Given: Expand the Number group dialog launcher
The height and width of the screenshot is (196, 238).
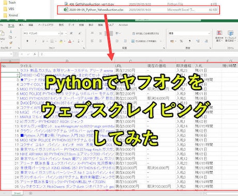Looking at the screenshot, I should tap(210, 48).
